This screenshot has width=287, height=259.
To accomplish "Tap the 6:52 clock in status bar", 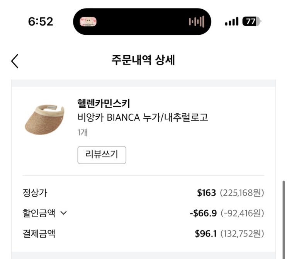I will click(x=41, y=22).
